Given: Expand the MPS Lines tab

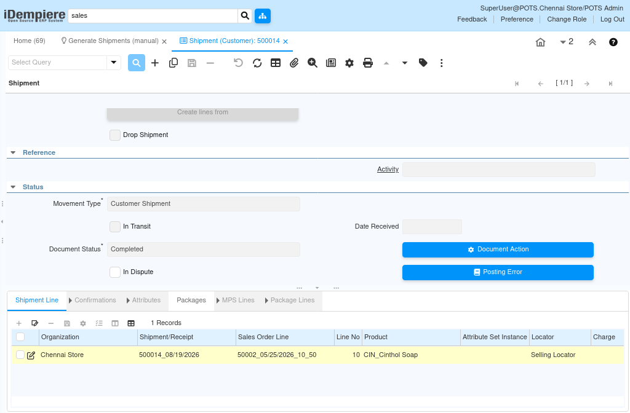Looking at the screenshot, I should coord(236,300).
